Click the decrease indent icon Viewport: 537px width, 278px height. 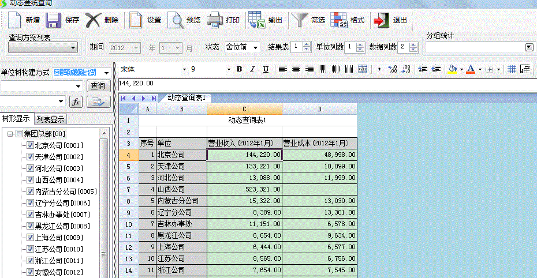click(423, 69)
